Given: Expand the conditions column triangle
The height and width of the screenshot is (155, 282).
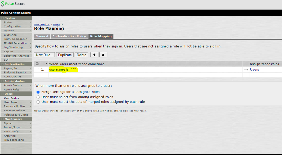Looking at the screenshot, I should pyautogui.click(x=47, y=64).
